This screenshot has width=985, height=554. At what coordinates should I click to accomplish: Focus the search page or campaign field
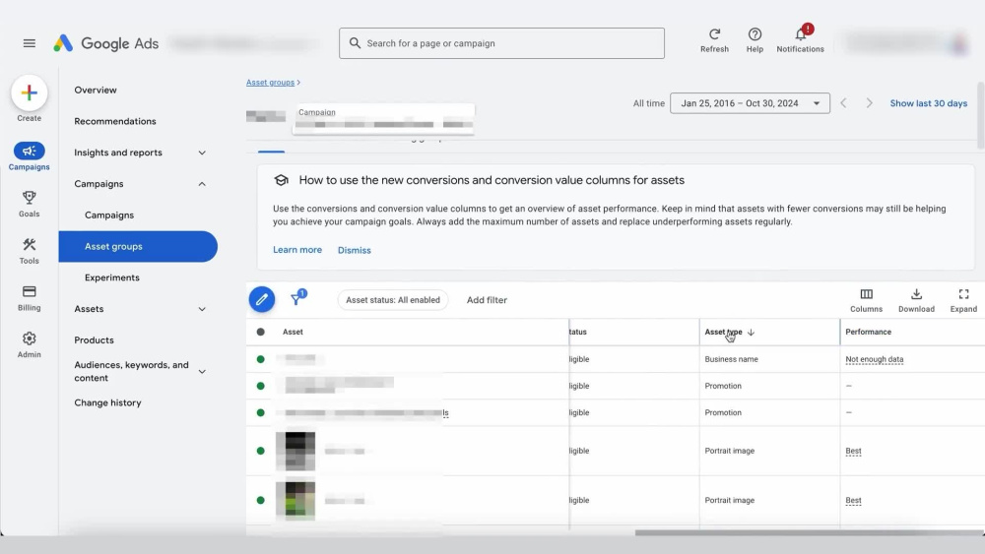[x=501, y=43]
